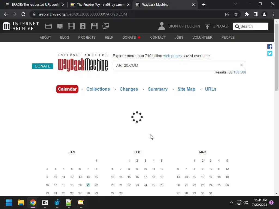Open 7-Zip from the taskbar
The image size is (279, 209).
pos(45,202)
